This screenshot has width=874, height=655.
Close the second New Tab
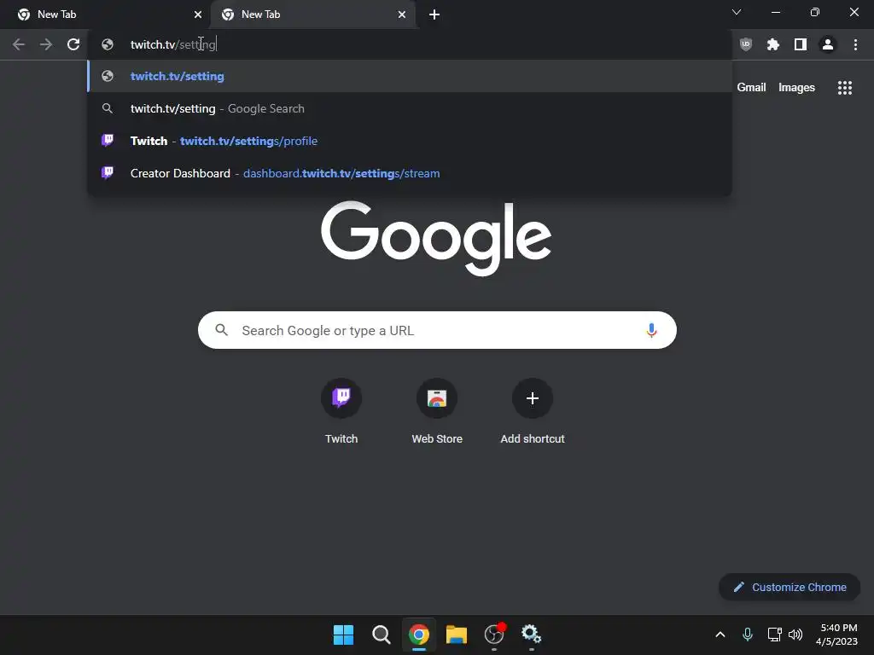[402, 14]
